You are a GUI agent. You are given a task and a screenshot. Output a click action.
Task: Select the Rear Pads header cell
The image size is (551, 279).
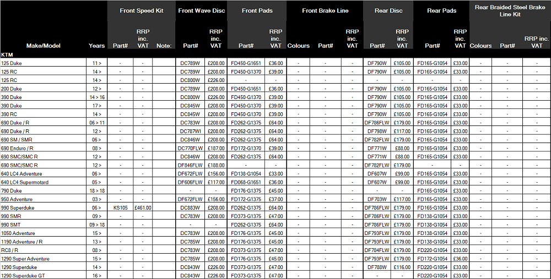click(x=442, y=10)
